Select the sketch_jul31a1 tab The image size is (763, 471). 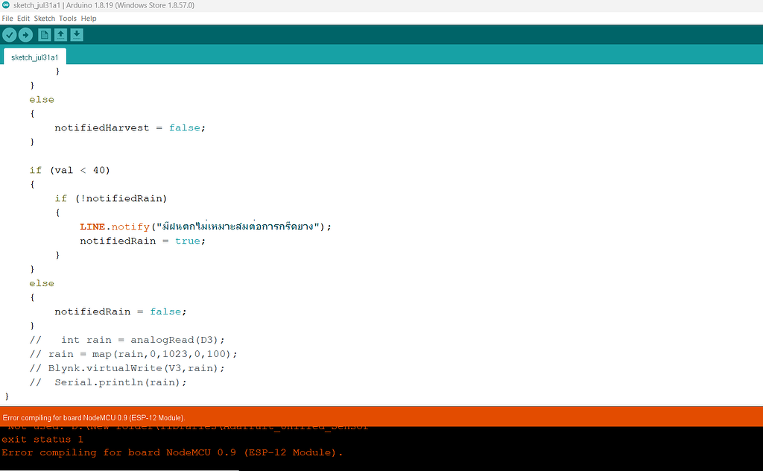[x=34, y=55]
